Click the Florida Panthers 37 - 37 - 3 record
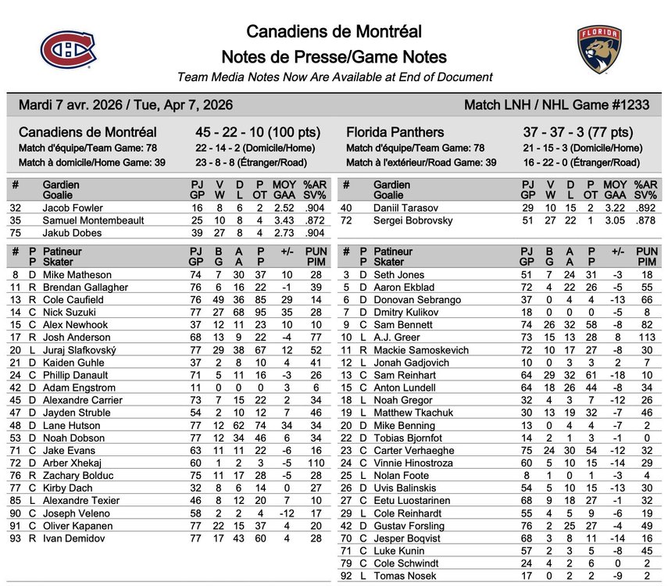The height and width of the screenshot is (586, 668). click(578, 132)
